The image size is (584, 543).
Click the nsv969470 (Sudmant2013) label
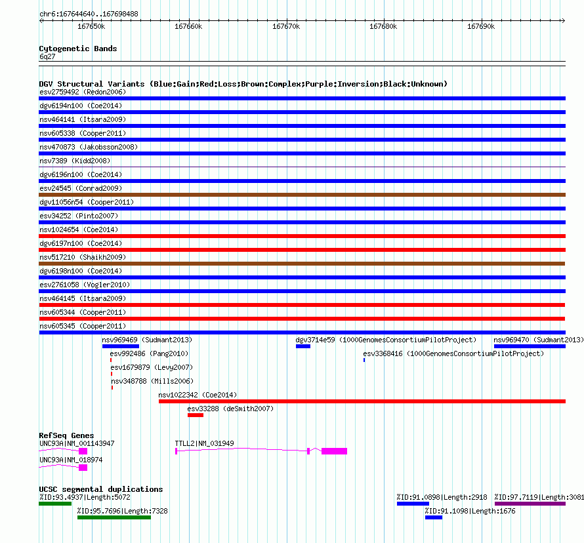point(539,340)
